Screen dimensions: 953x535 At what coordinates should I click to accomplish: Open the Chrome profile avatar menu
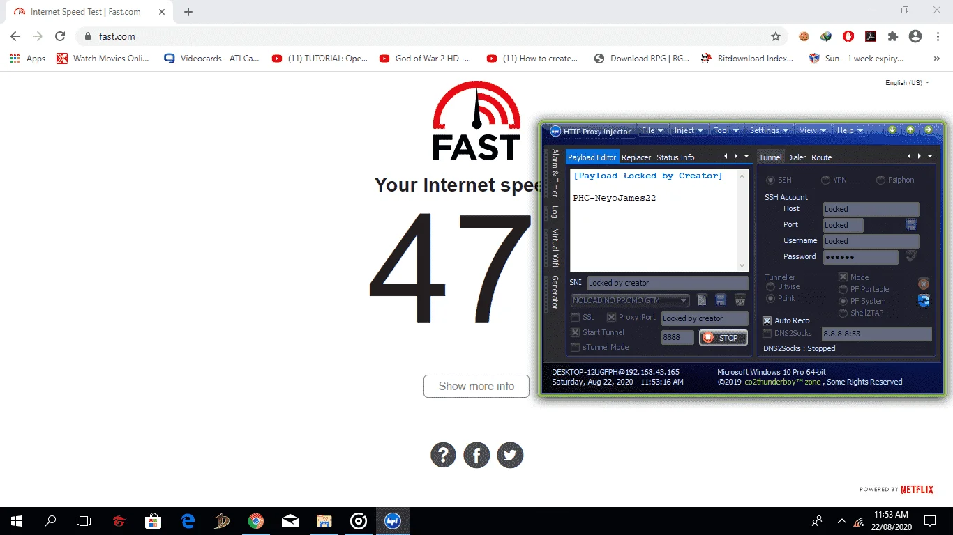(915, 36)
